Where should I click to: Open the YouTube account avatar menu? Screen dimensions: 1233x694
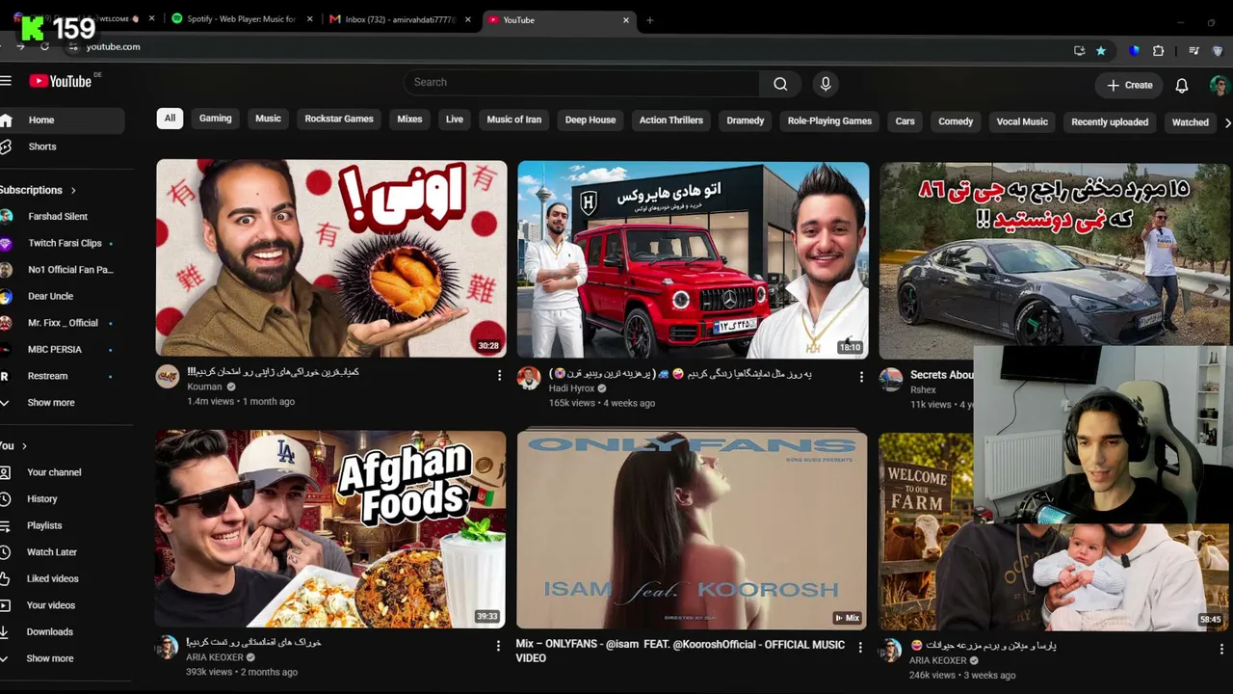pyautogui.click(x=1219, y=86)
